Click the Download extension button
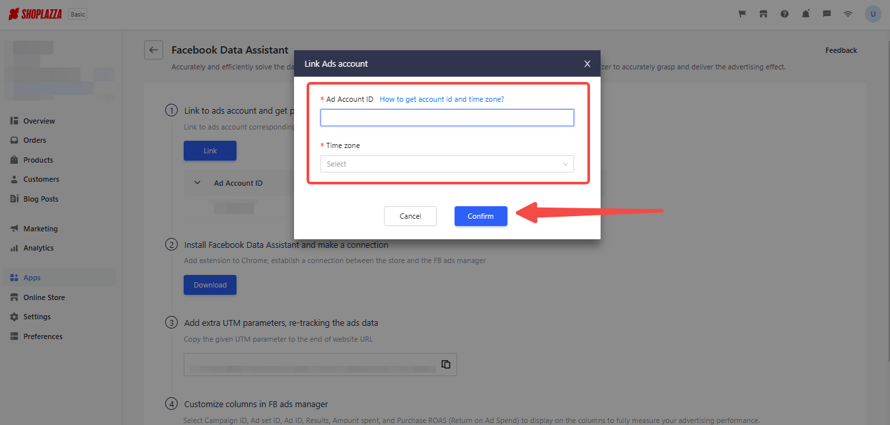 point(210,285)
